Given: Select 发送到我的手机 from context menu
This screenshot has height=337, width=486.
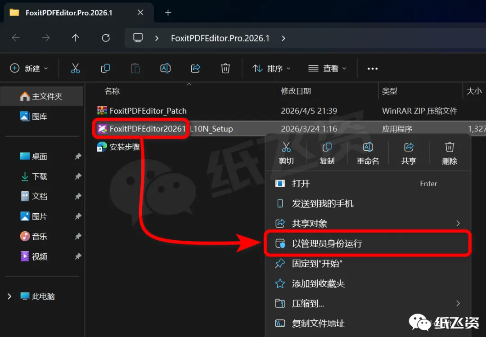Looking at the screenshot, I should pos(368,203).
